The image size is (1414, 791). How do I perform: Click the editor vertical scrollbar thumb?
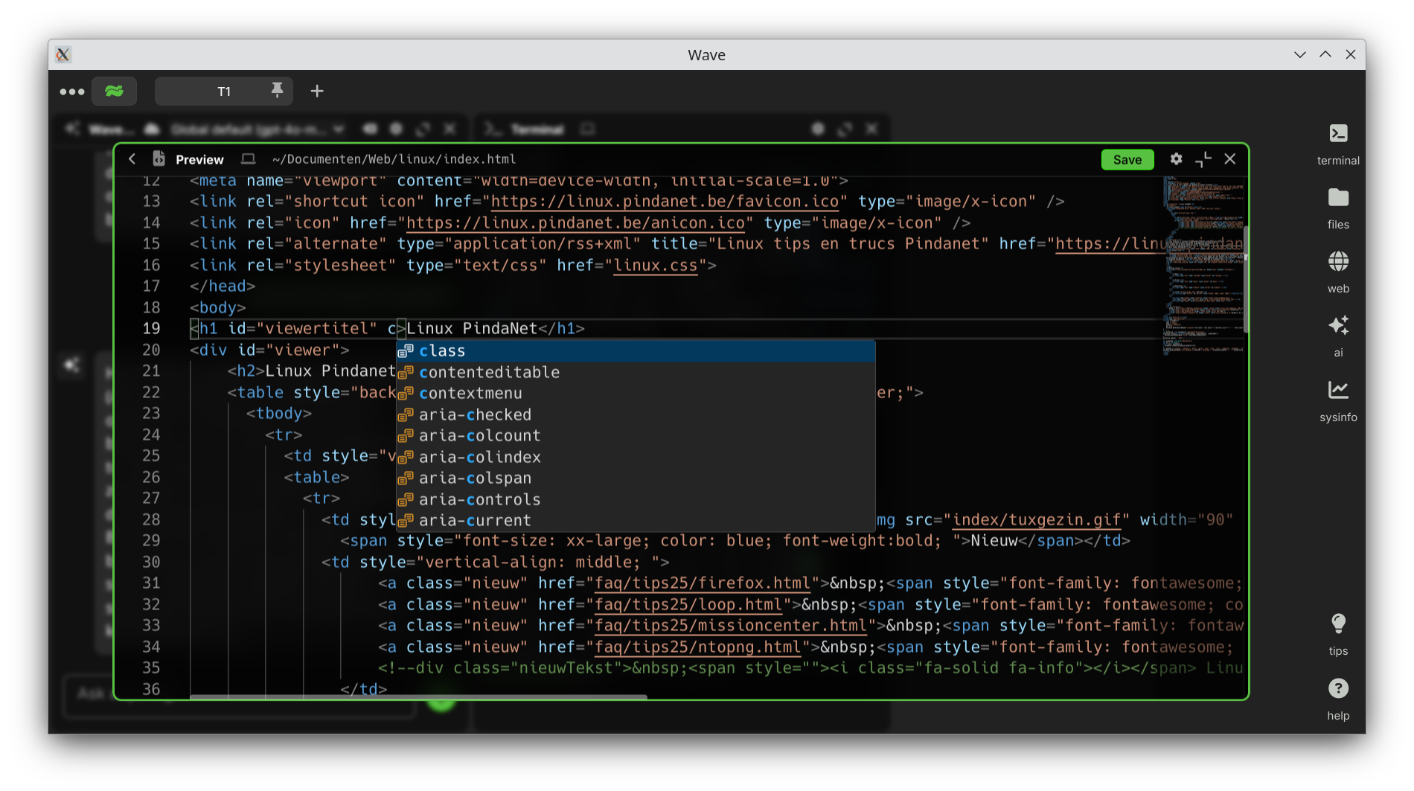(x=1245, y=279)
